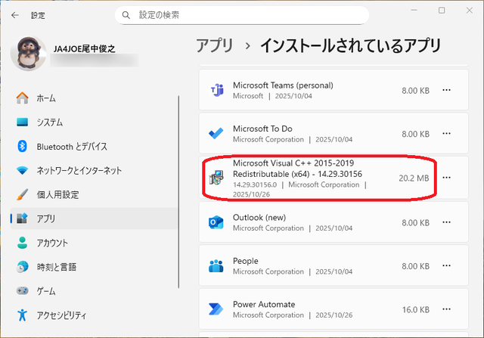Viewport: 484px width, 338px height.
Task: Select the Outlook (new) app name
Action: coord(259,218)
